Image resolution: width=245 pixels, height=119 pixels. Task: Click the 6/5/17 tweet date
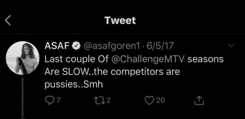point(159,46)
